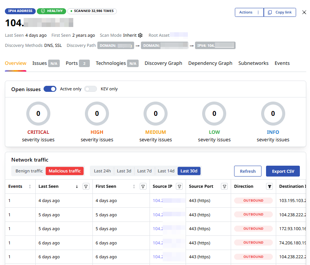Image resolution: width=310 pixels, height=265 pixels.
Task: Open Source IP in the 172.93.100 row
Action: pos(169,229)
